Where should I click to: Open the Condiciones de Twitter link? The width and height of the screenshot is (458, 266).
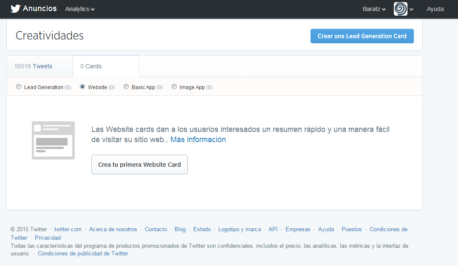click(388, 229)
